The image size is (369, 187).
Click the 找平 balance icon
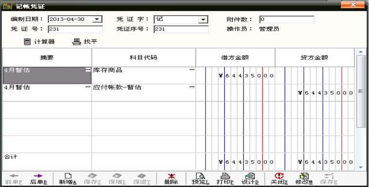point(77,42)
